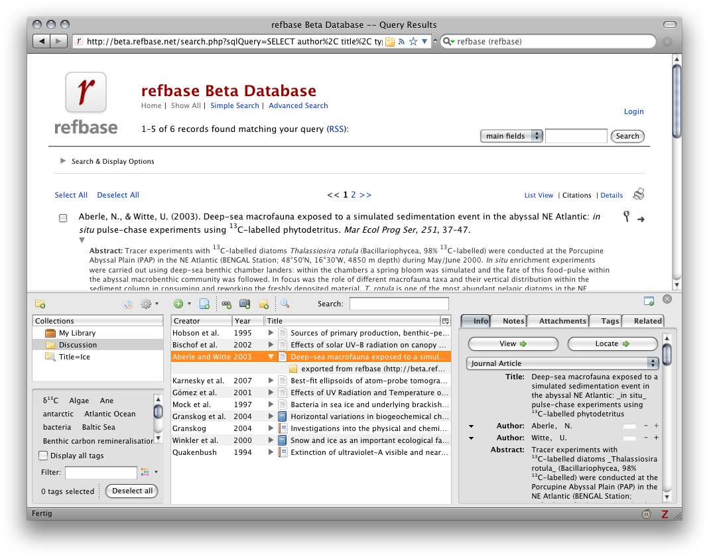Expand Search & Display Options section
Viewport: 709px width, 557px height.
(x=63, y=161)
